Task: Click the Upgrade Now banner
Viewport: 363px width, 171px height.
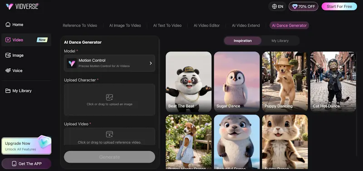Action: [x=26, y=145]
